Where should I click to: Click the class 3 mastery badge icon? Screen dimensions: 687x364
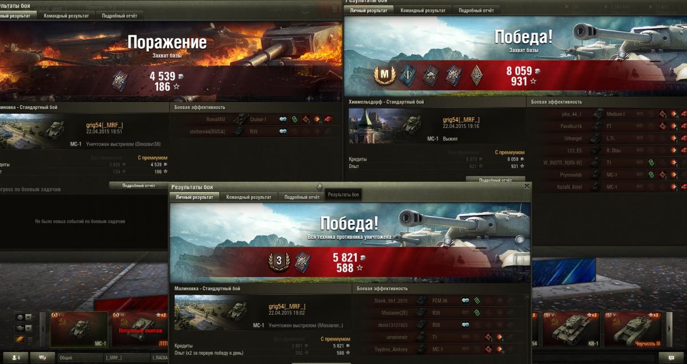277,262
